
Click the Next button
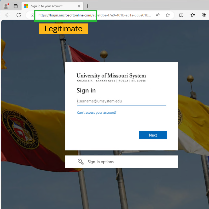153,135
